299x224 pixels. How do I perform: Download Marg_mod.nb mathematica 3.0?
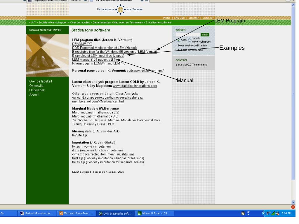click(95, 116)
